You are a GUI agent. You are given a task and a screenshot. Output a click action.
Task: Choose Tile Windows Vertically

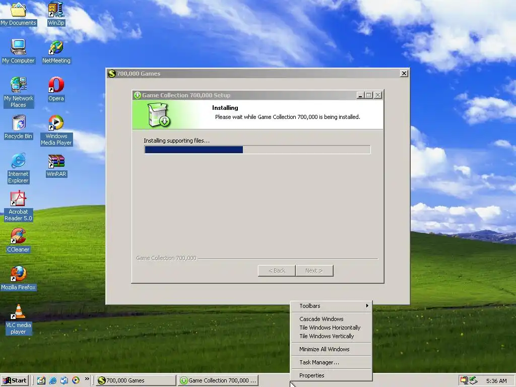click(x=332, y=336)
